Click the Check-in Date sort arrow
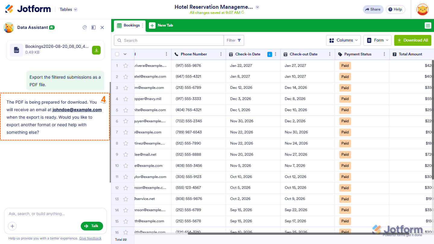434x244 pixels. click(270, 54)
